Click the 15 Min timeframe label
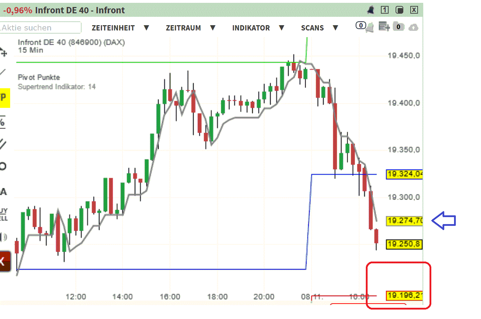The height and width of the screenshot is (319, 481). click(30, 50)
